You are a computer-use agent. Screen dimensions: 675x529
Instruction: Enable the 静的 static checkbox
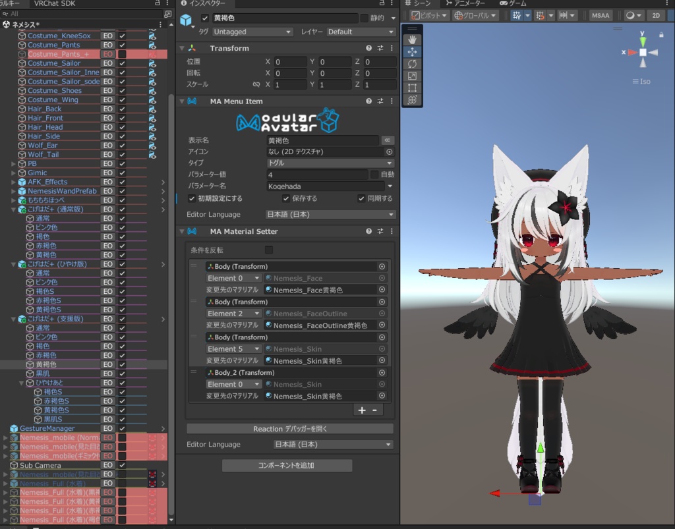364,18
